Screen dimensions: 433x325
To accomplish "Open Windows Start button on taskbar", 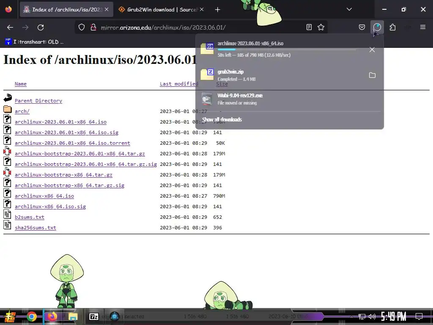I will [x=10, y=317].
